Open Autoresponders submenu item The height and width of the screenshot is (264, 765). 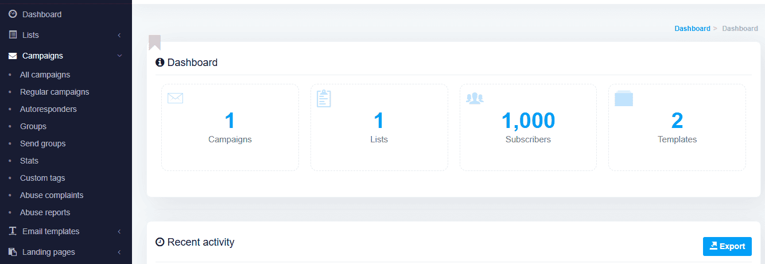click(x=48, y=109)
